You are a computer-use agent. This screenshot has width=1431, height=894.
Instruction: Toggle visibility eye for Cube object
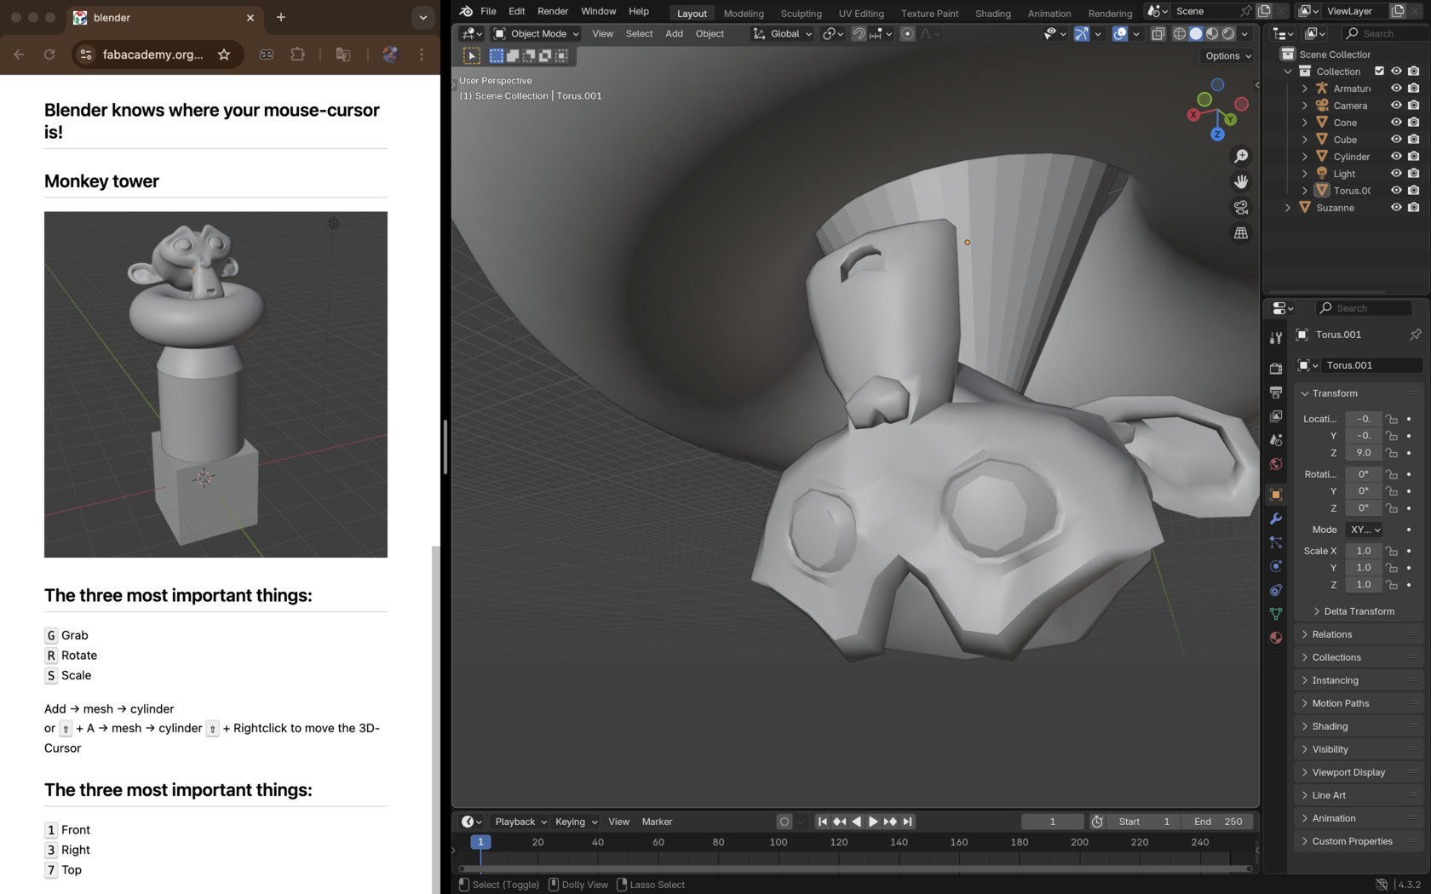pos(1396,140)
